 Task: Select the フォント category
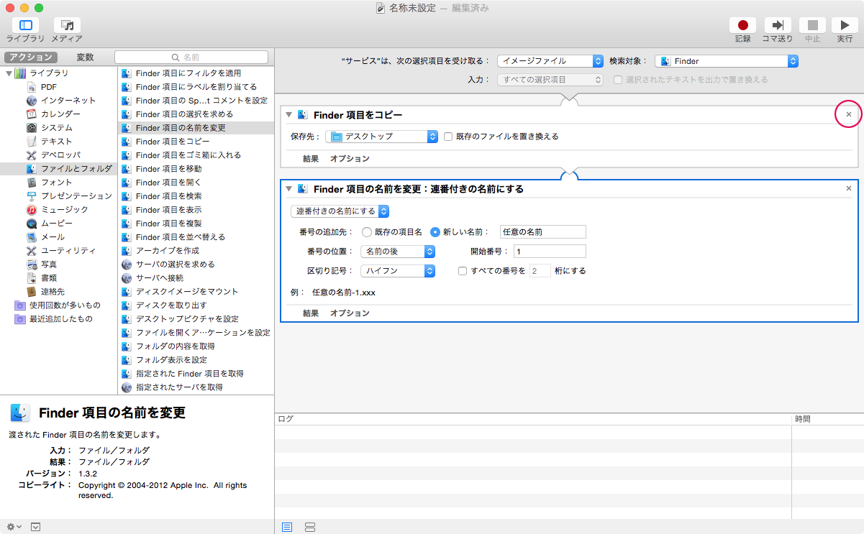tap(56, 183)
